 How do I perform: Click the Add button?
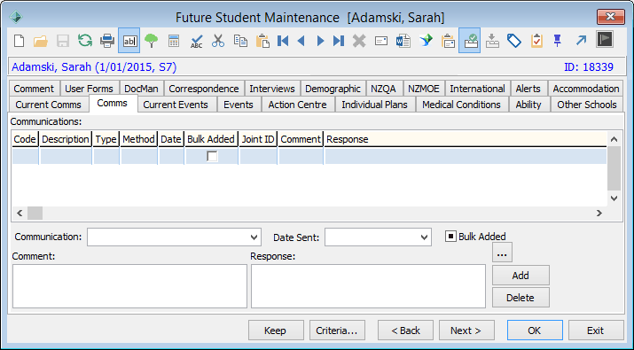coord(521,276)
